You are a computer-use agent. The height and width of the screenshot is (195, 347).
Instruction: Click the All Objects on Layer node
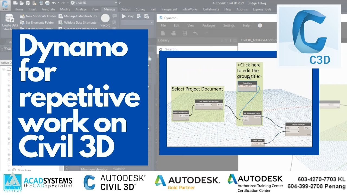(252, 118)
